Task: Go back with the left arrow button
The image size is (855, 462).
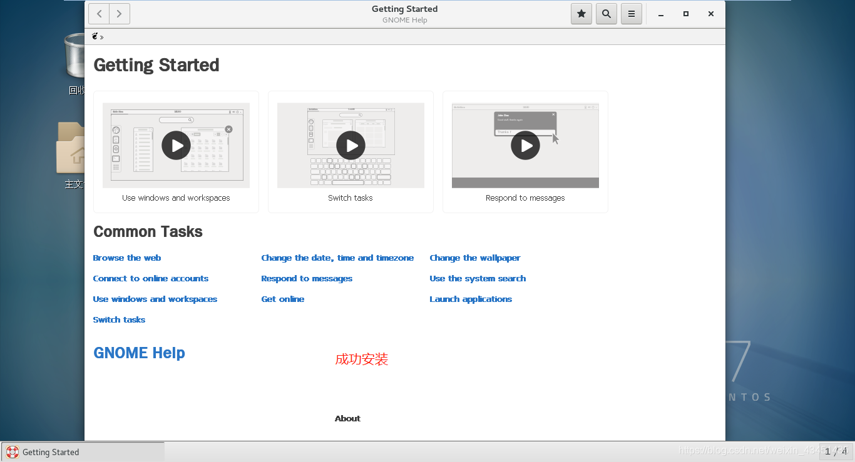Action: coord(99,14)
